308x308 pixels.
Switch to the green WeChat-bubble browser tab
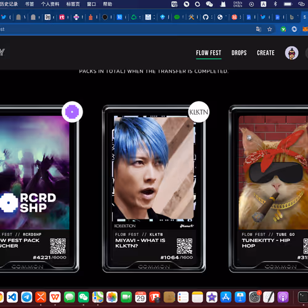[x=177, y=17]
